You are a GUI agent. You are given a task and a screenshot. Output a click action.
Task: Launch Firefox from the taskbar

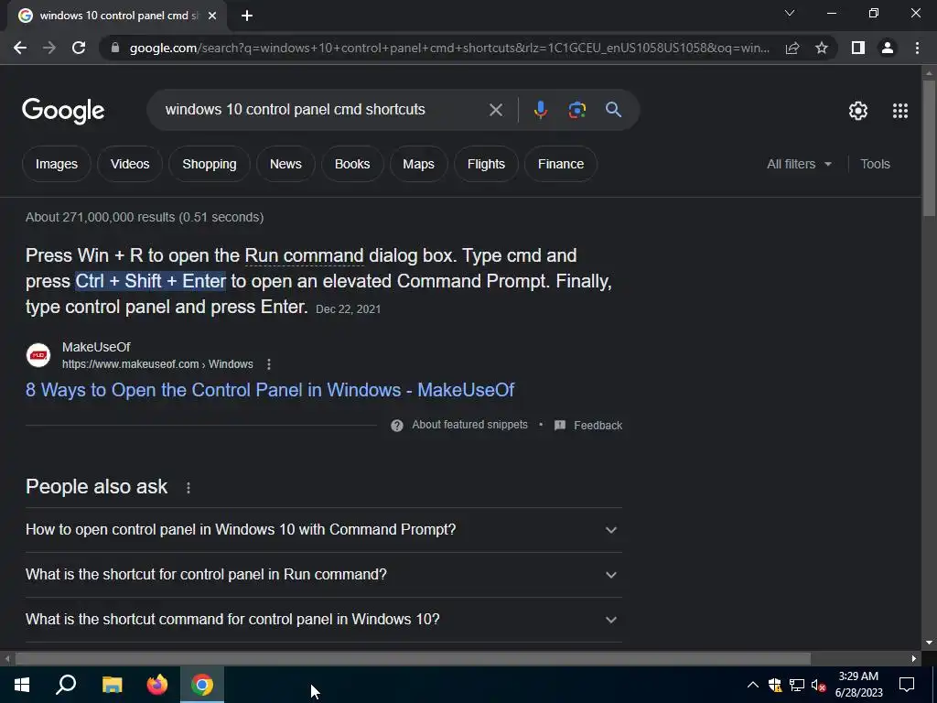tap(157, 685)
